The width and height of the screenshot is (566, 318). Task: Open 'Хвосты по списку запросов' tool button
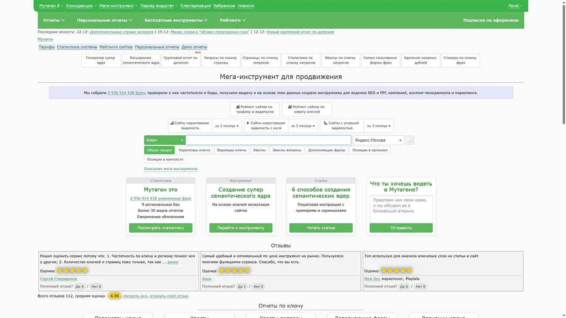[x=340, y=60]
